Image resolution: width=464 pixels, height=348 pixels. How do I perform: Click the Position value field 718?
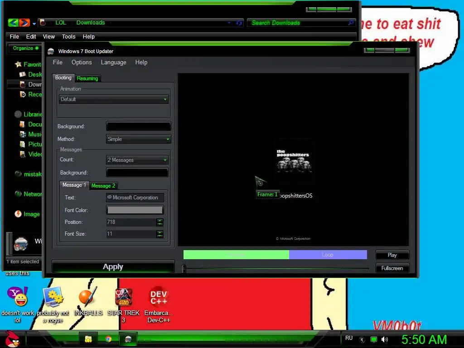click(131, 222)
